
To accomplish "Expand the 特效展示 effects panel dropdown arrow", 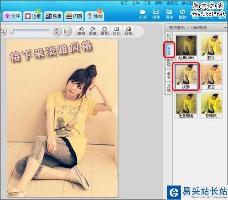I will click(x=225, y=27).
